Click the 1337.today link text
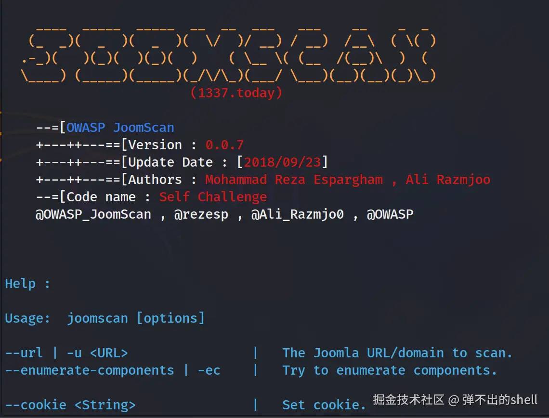Screen dimensions: 549x418 [236, 93]
